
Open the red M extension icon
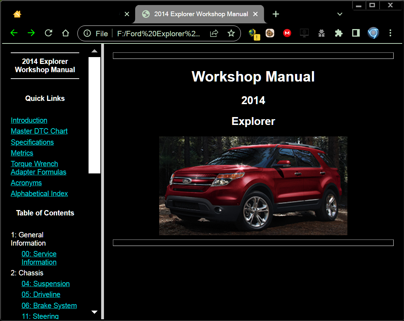tap(287, 33)
